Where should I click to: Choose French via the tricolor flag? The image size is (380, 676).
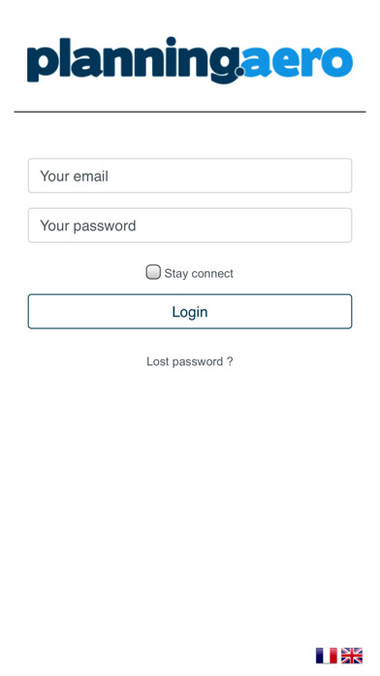[x=327, y=656]
